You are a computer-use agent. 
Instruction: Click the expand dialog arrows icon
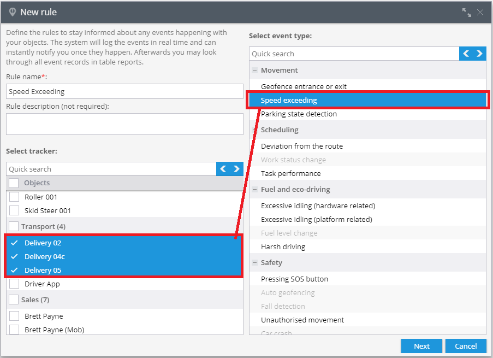point(466,12)
